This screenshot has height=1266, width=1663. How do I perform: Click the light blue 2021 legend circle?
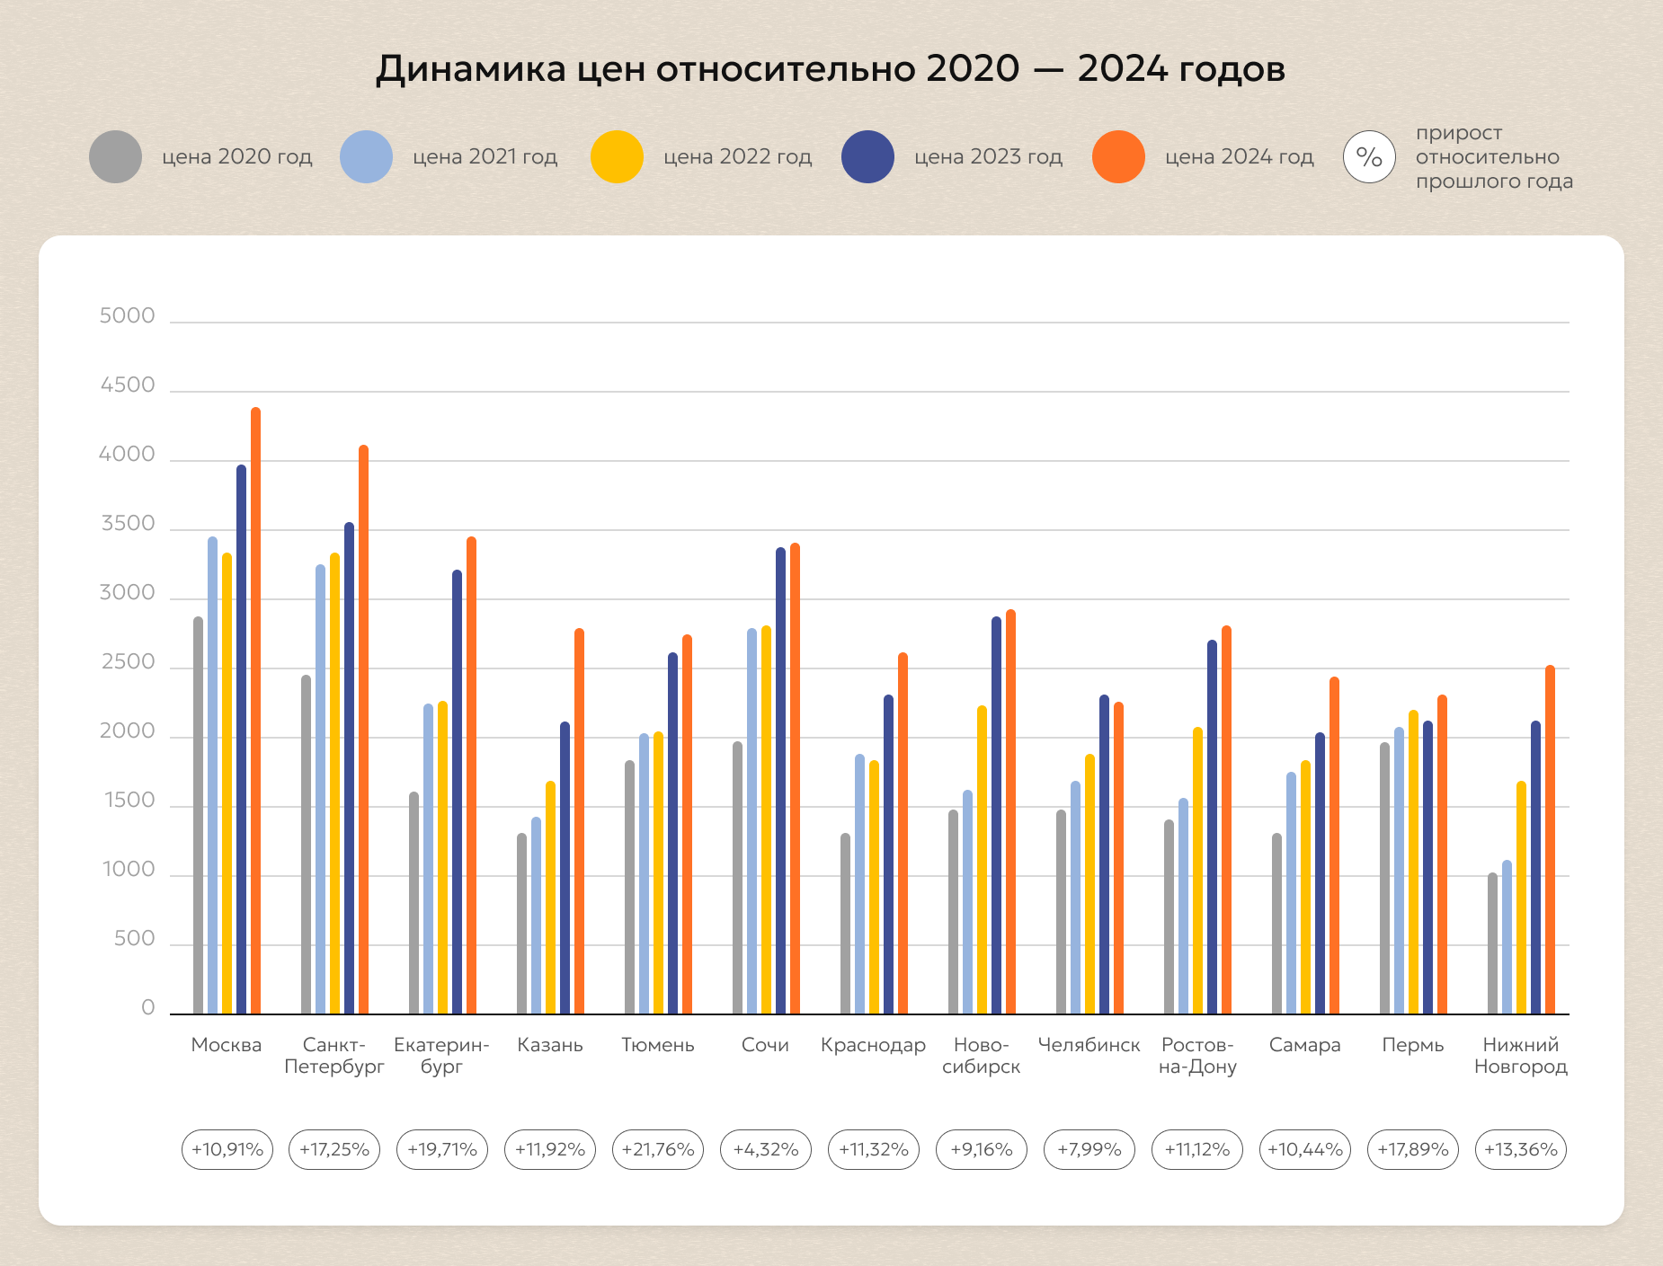pyautogui.click(x=366, y=156)
